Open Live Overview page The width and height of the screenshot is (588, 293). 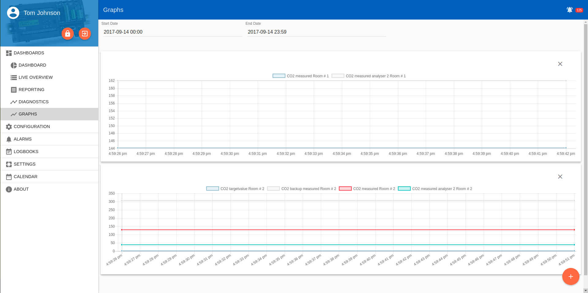36,77
